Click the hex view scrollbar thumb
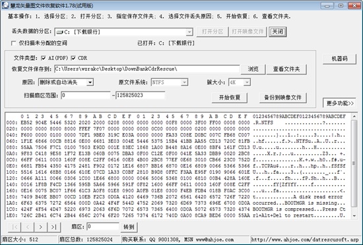Screen dimensions: 363x245 point(354,163)
